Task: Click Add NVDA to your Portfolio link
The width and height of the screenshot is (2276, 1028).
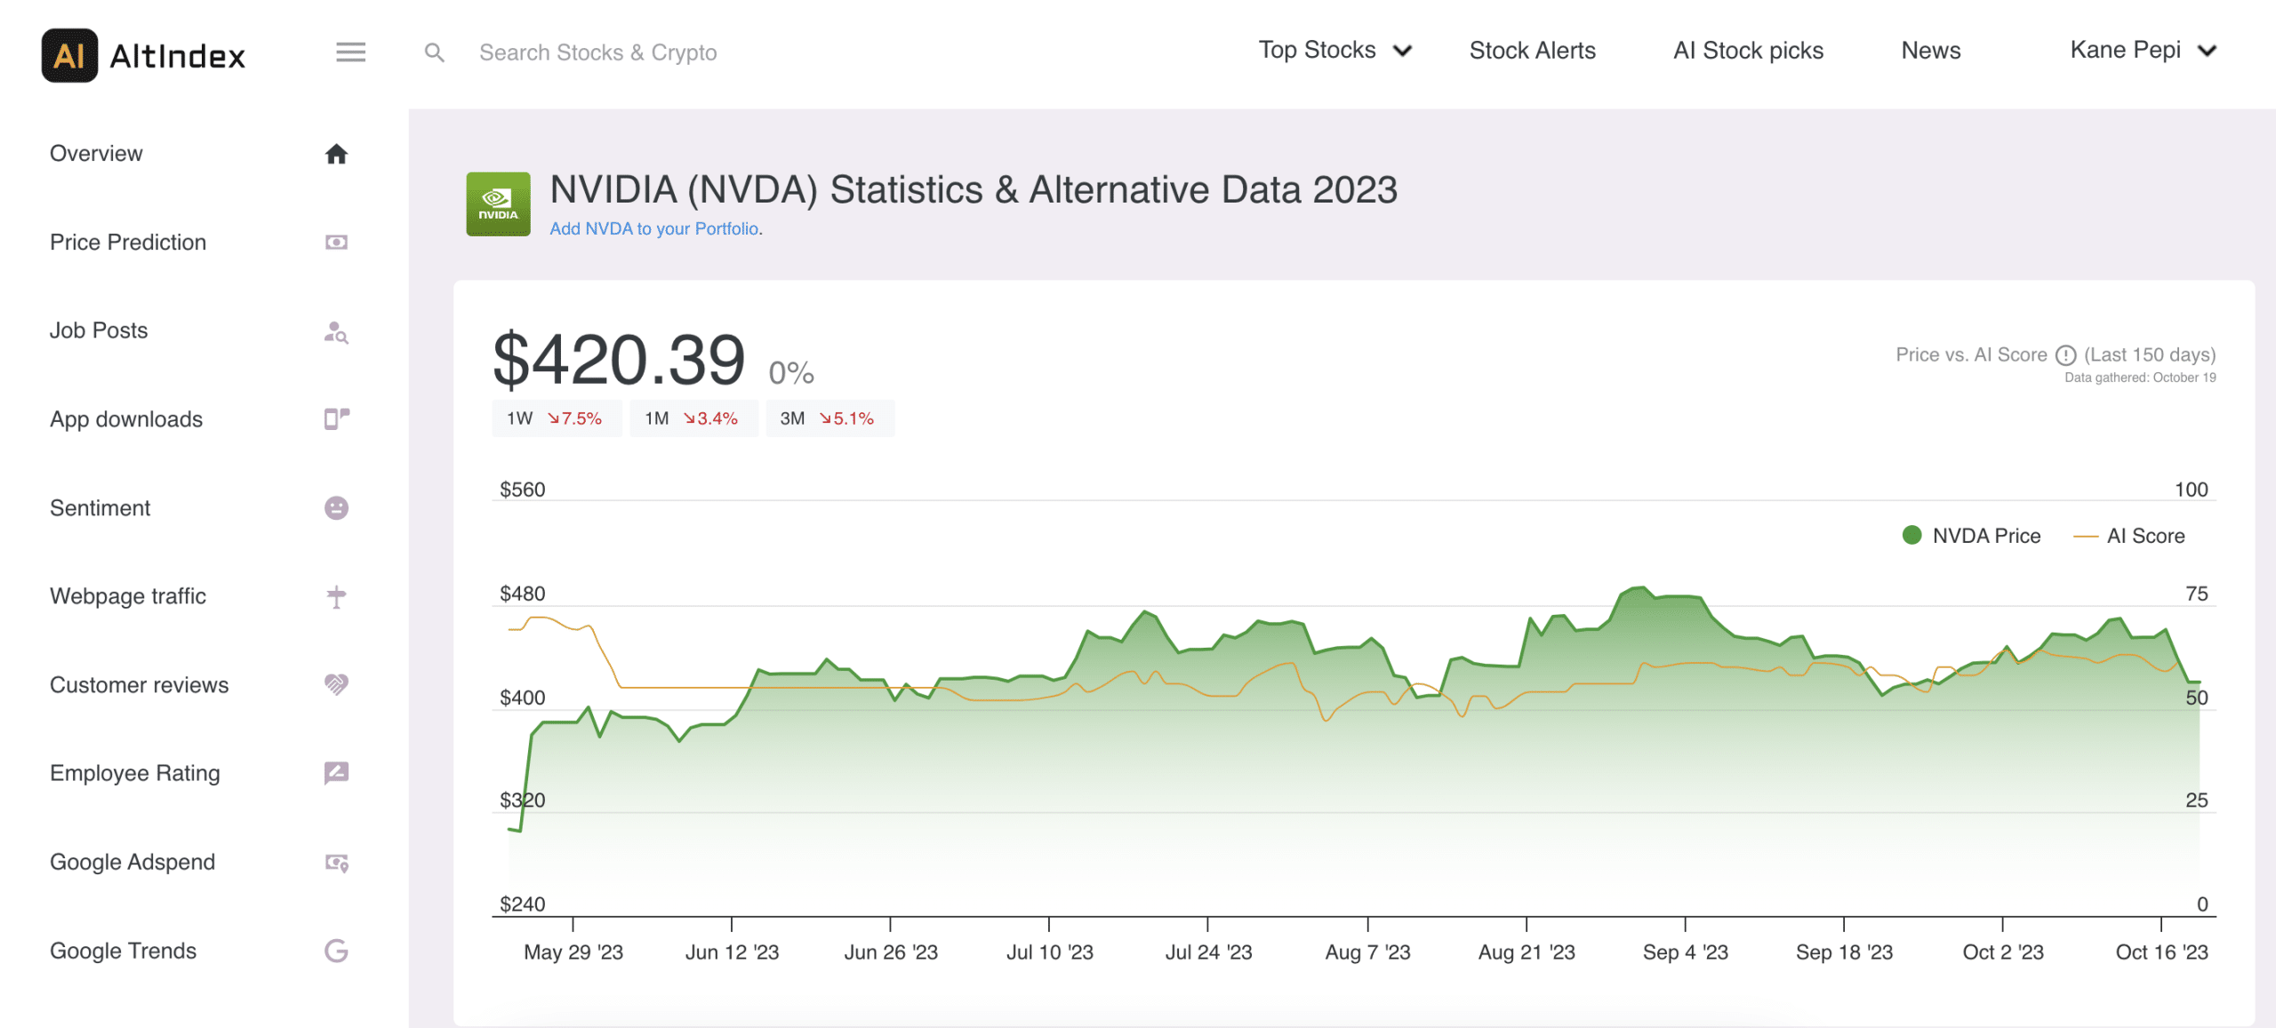Action: 654,228
